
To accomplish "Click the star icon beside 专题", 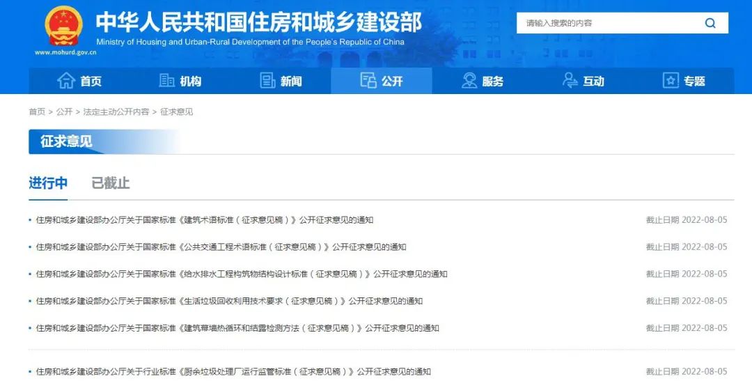I will [x=671, y=81].
